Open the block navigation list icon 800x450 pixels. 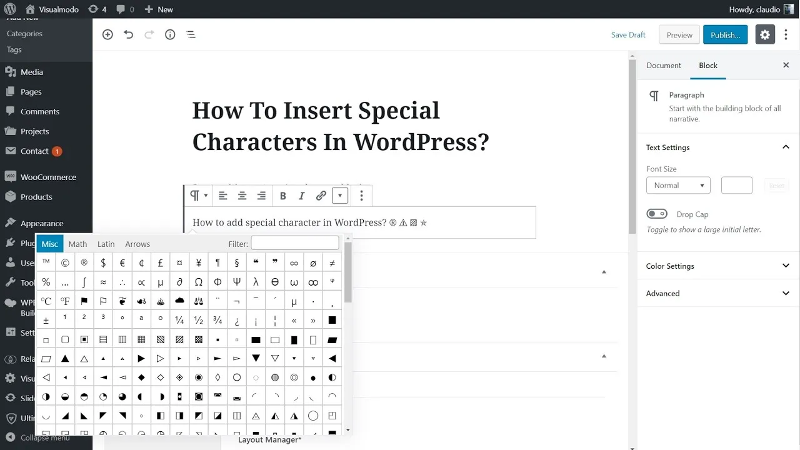point(191,35)
